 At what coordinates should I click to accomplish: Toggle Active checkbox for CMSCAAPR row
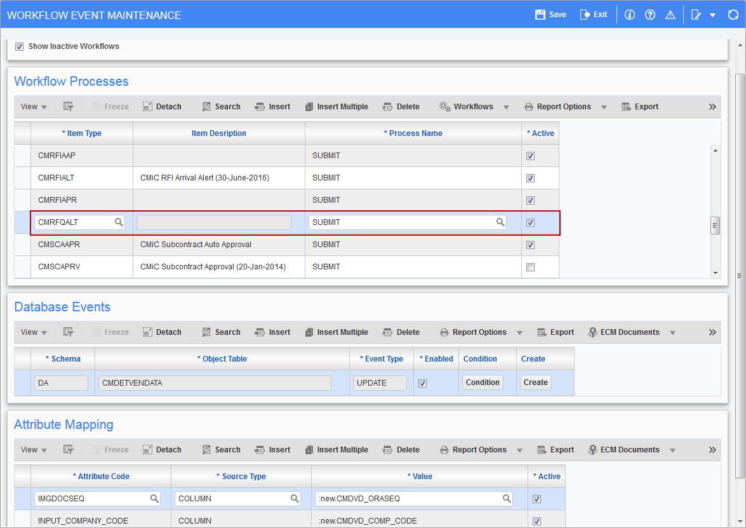(x=531, y=245)
